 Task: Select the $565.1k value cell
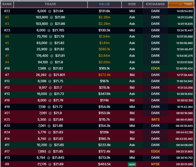point(104,49)
